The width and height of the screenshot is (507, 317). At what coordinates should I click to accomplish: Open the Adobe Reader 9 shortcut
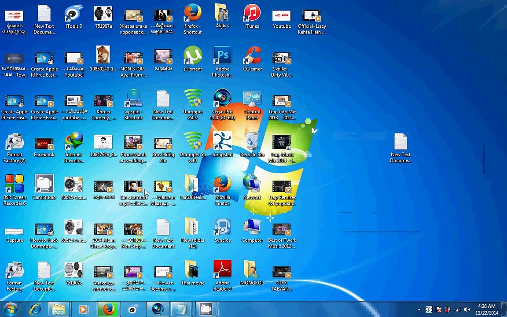(x=222, y=276)
